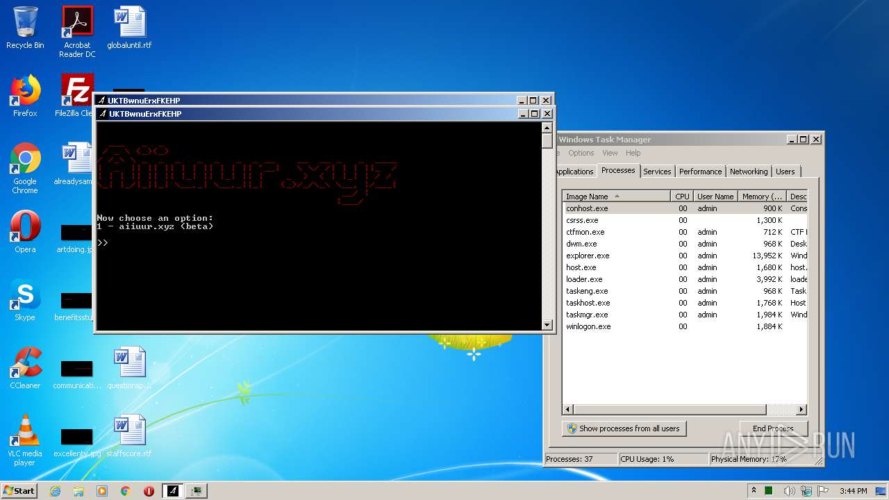Open Task Manager Options menu
The height and width of the screenshot is (500, 889).
581,153
